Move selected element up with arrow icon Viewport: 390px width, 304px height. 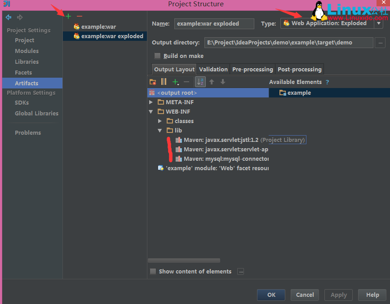click(x=211, y=82)
